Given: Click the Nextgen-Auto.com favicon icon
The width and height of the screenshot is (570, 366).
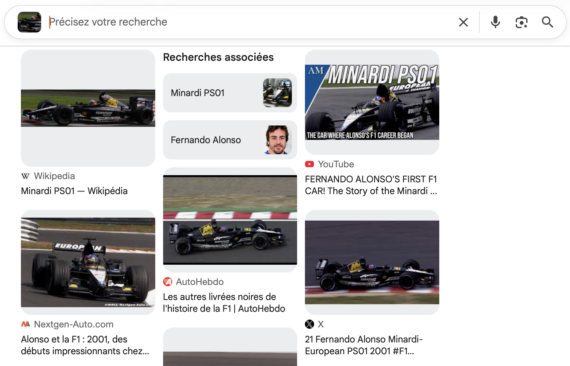Looking at the screenshot, I should tap(25, 324).
